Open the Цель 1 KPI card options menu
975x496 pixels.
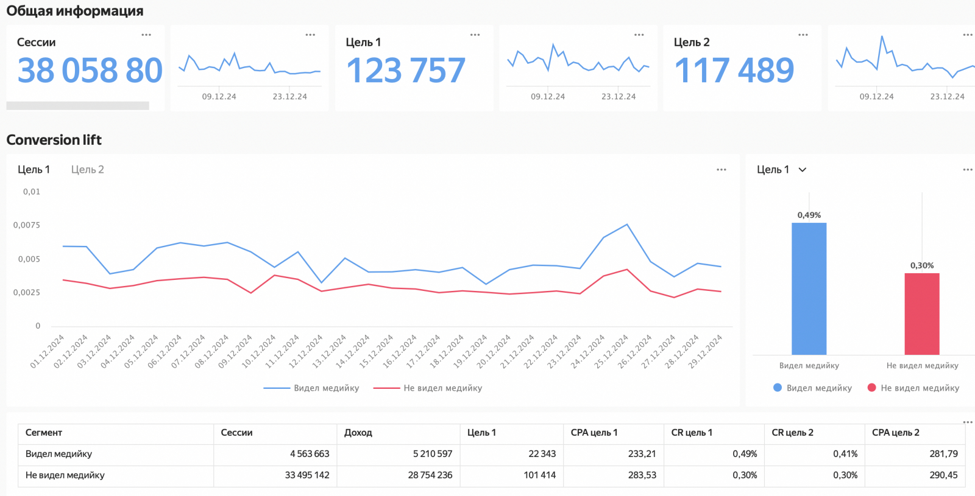[475, 35]
